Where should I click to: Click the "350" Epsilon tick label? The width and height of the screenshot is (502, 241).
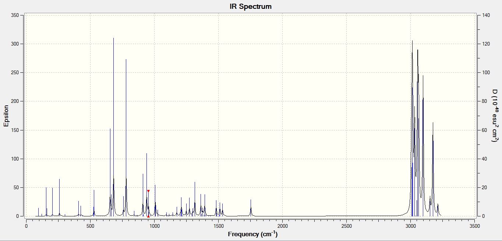[15, 15]
